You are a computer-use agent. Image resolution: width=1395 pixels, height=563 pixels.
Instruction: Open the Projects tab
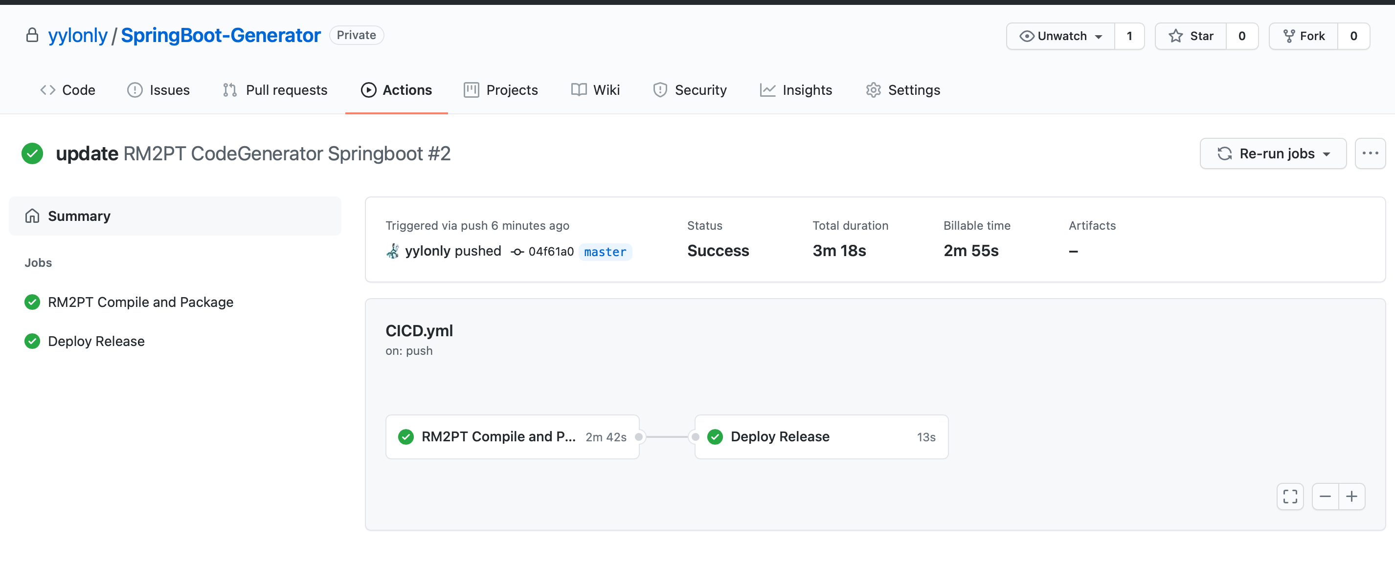tap(500, 90)
